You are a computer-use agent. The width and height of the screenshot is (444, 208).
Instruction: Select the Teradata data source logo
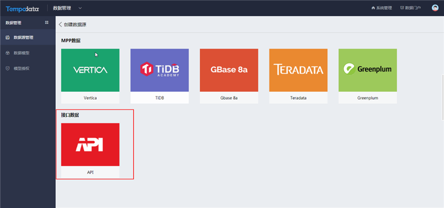(298, 70)
